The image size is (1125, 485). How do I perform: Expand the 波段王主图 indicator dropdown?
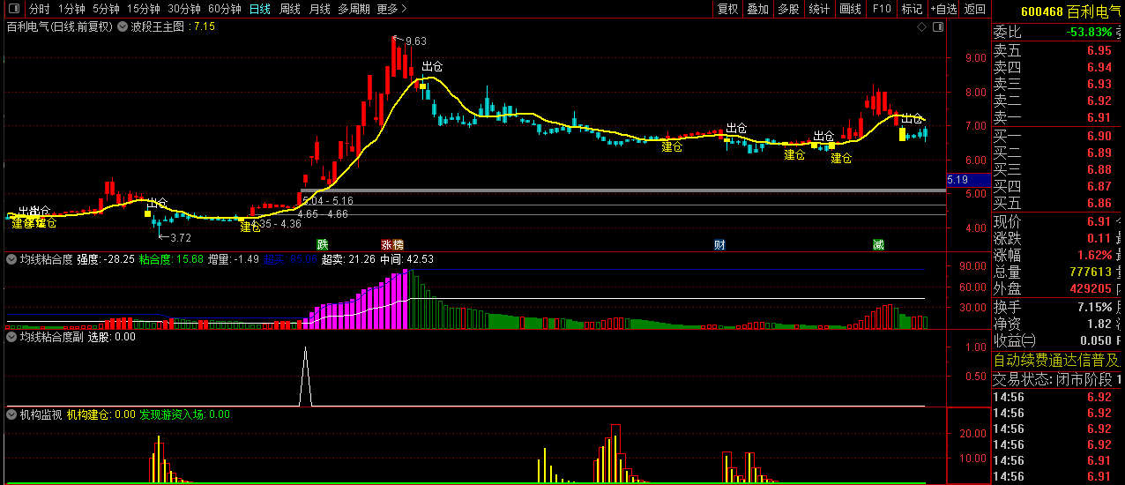[122, 27]
